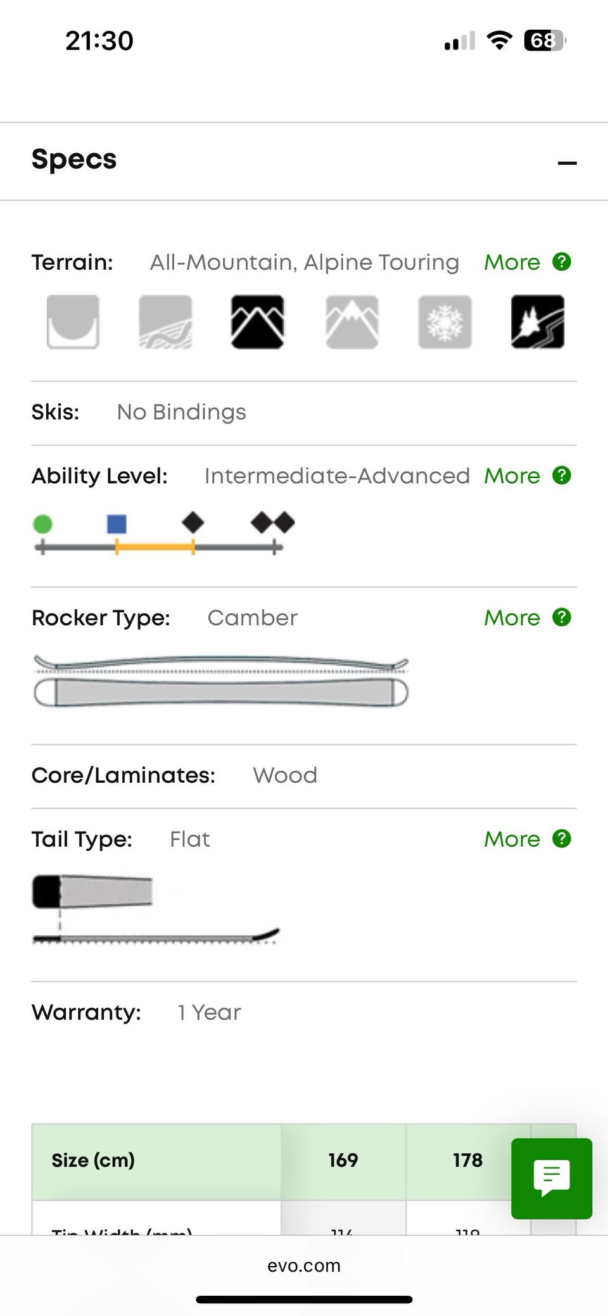The image size is (608, 1316).
Task: Collapse the Specs section with minus
Action: click(x=567, y=163)
